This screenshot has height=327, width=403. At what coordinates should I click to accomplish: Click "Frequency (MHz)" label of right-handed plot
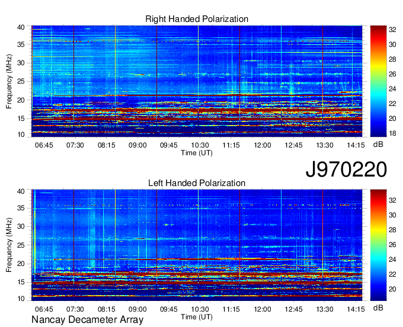click(9, 81)
